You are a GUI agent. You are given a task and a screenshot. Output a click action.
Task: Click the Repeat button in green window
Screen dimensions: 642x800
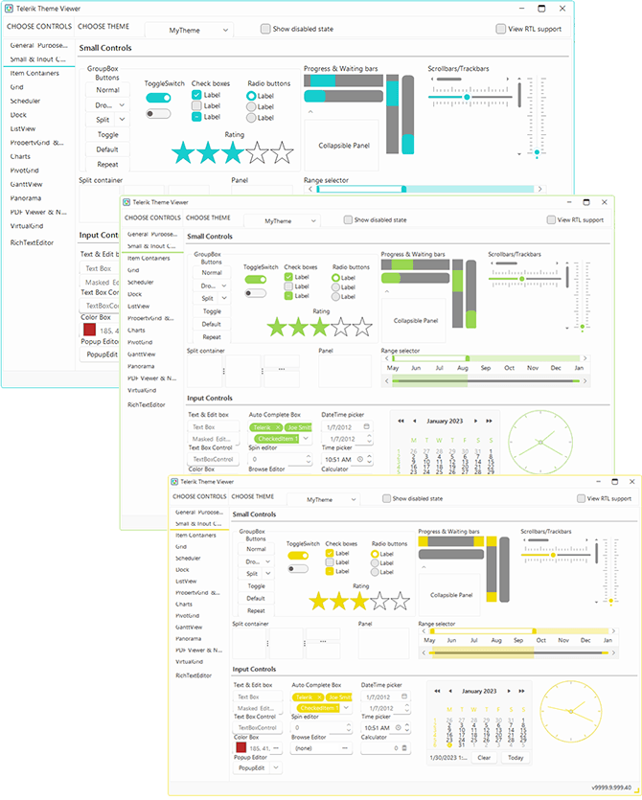click(212, 336)
